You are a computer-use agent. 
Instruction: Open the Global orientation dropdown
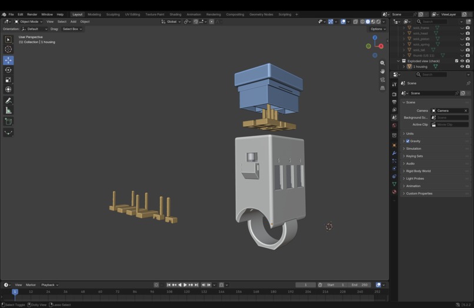pyautogui.click(x=171, y=22)
